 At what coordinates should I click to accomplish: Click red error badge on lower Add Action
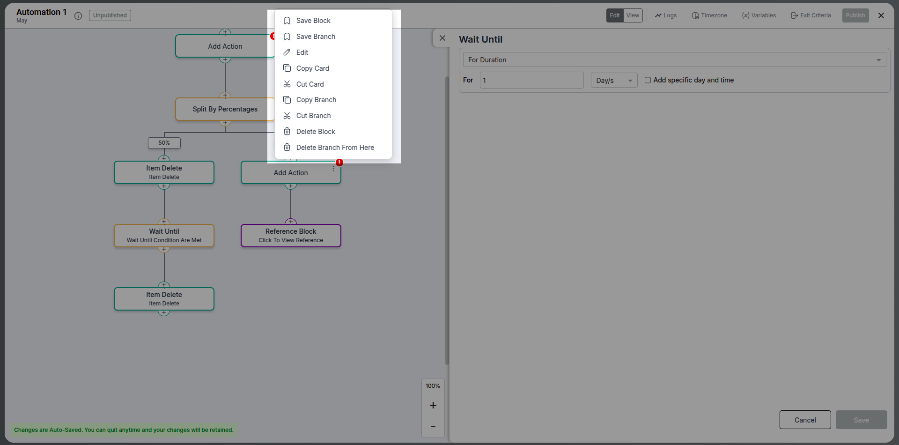(x=339, y=163)
